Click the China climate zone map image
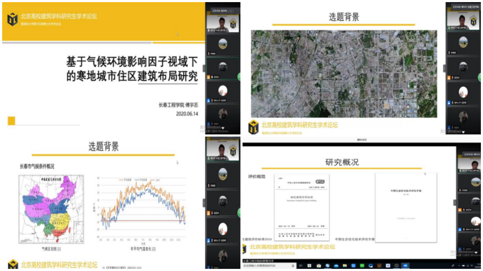 [51, 209]
